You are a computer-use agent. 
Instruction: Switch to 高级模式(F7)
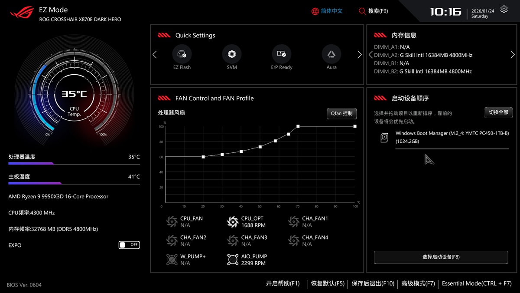(x=418, y=283)
